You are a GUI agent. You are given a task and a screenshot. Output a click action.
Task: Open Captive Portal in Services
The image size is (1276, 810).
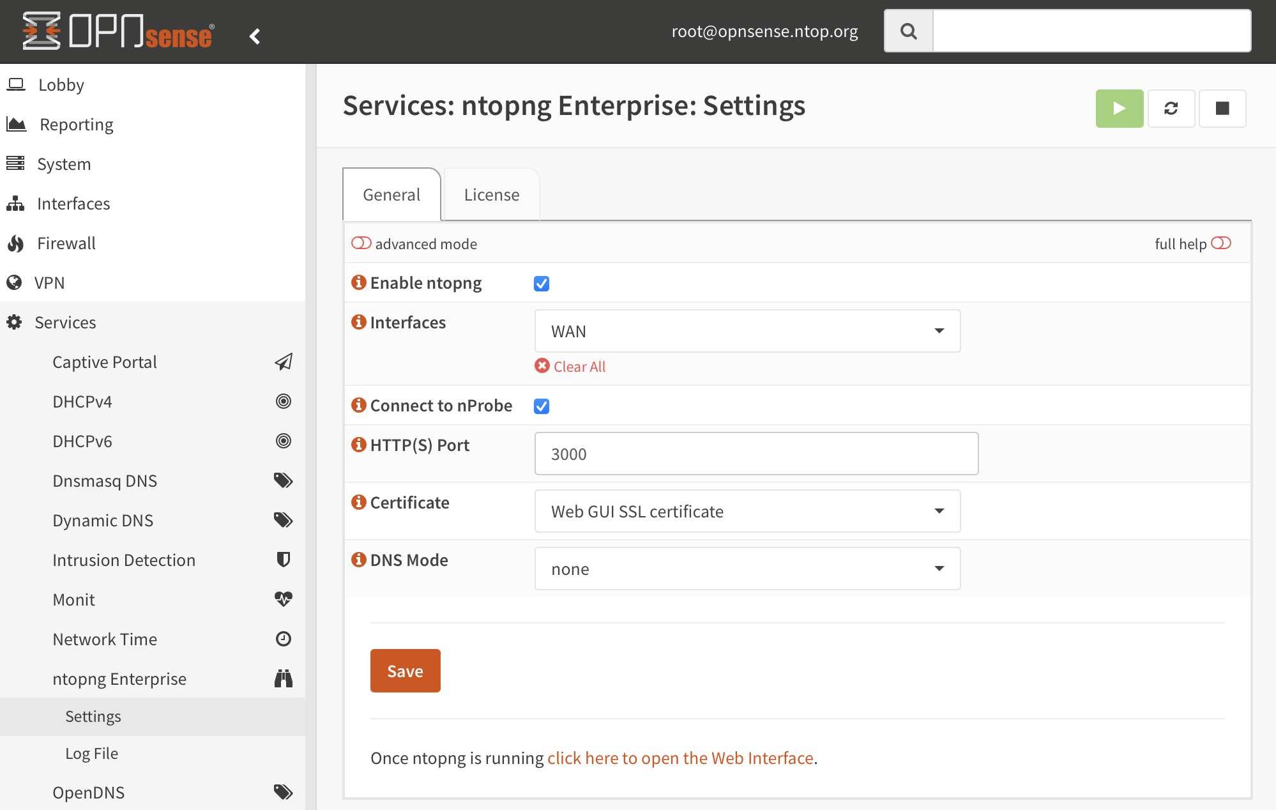click(x=105, y=362)
